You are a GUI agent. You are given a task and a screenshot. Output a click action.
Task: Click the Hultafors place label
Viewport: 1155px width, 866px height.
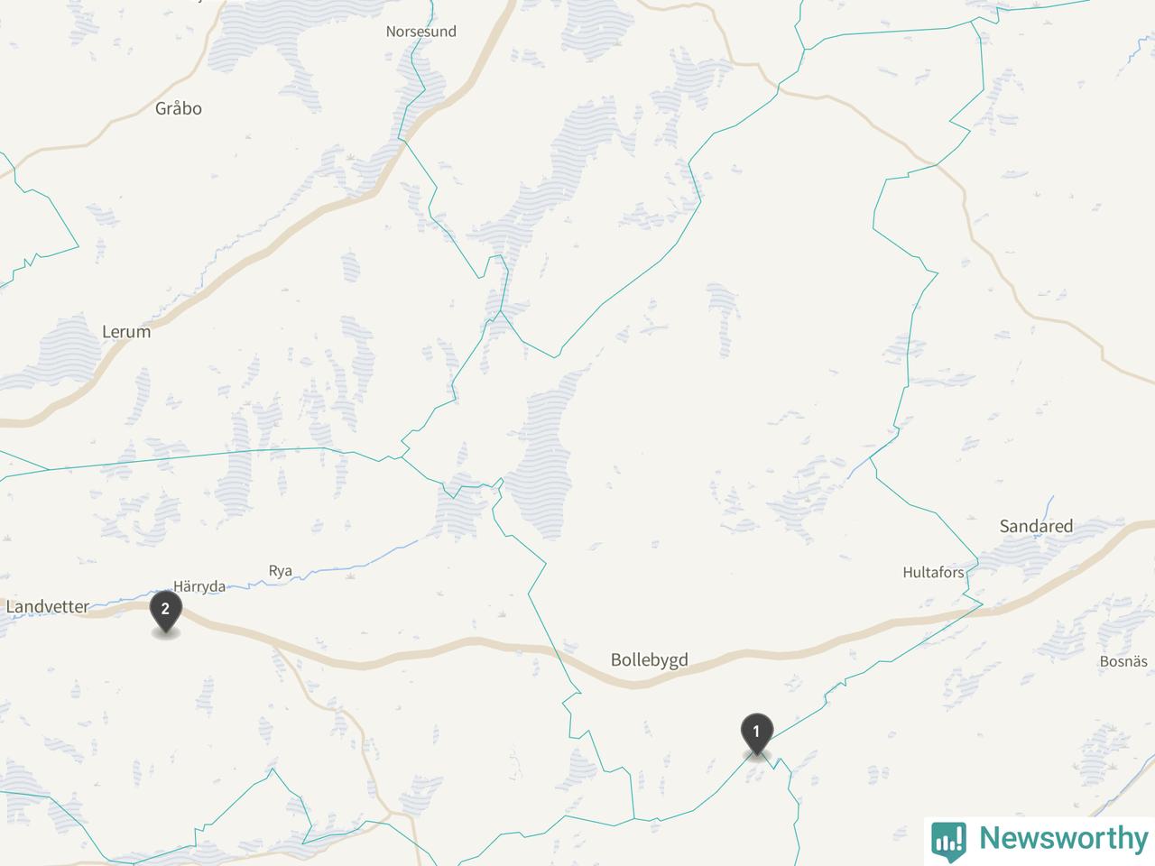coord(933,572)
